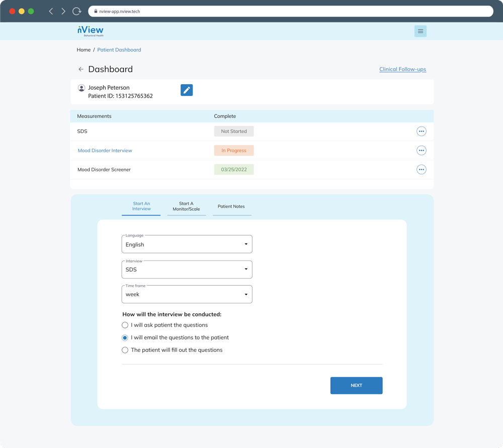
Task: Select "I will email the questions" option
Action: [x=125, y=338]
